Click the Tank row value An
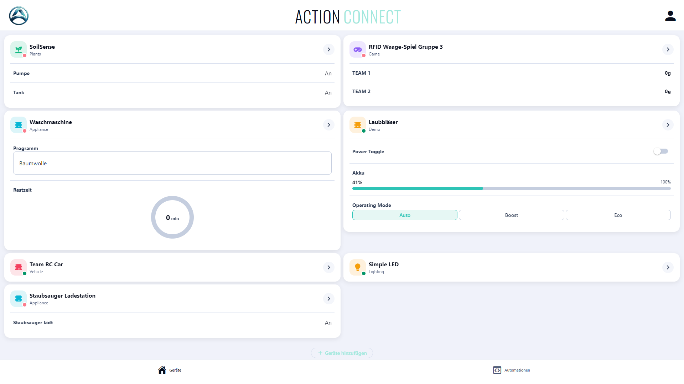The height and width of the screenshot is (384, 684). tap(328, 93)
